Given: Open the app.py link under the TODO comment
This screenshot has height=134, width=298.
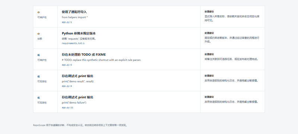Looking at the screenshot, I should pyautogui.click(x=67, y=65).
